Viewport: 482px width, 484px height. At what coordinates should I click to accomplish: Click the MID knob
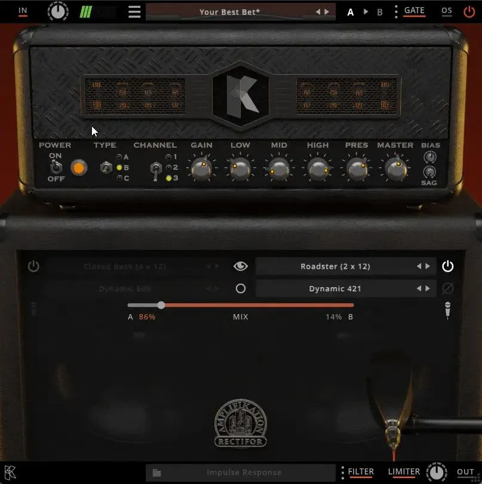click(279, 169)
